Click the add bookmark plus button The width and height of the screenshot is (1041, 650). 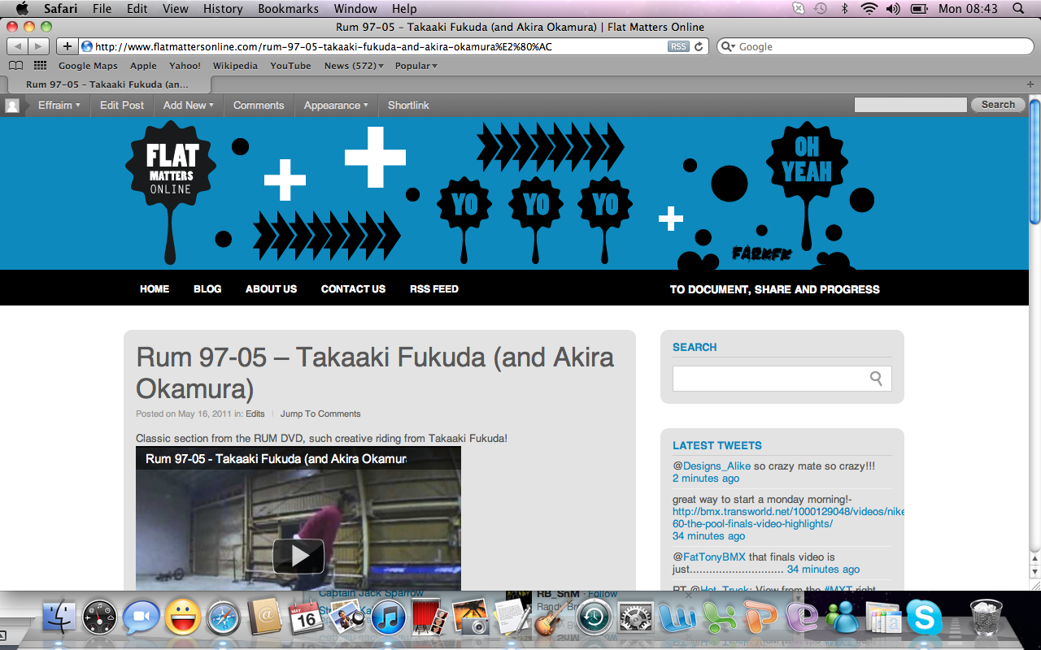click(68, 46)
